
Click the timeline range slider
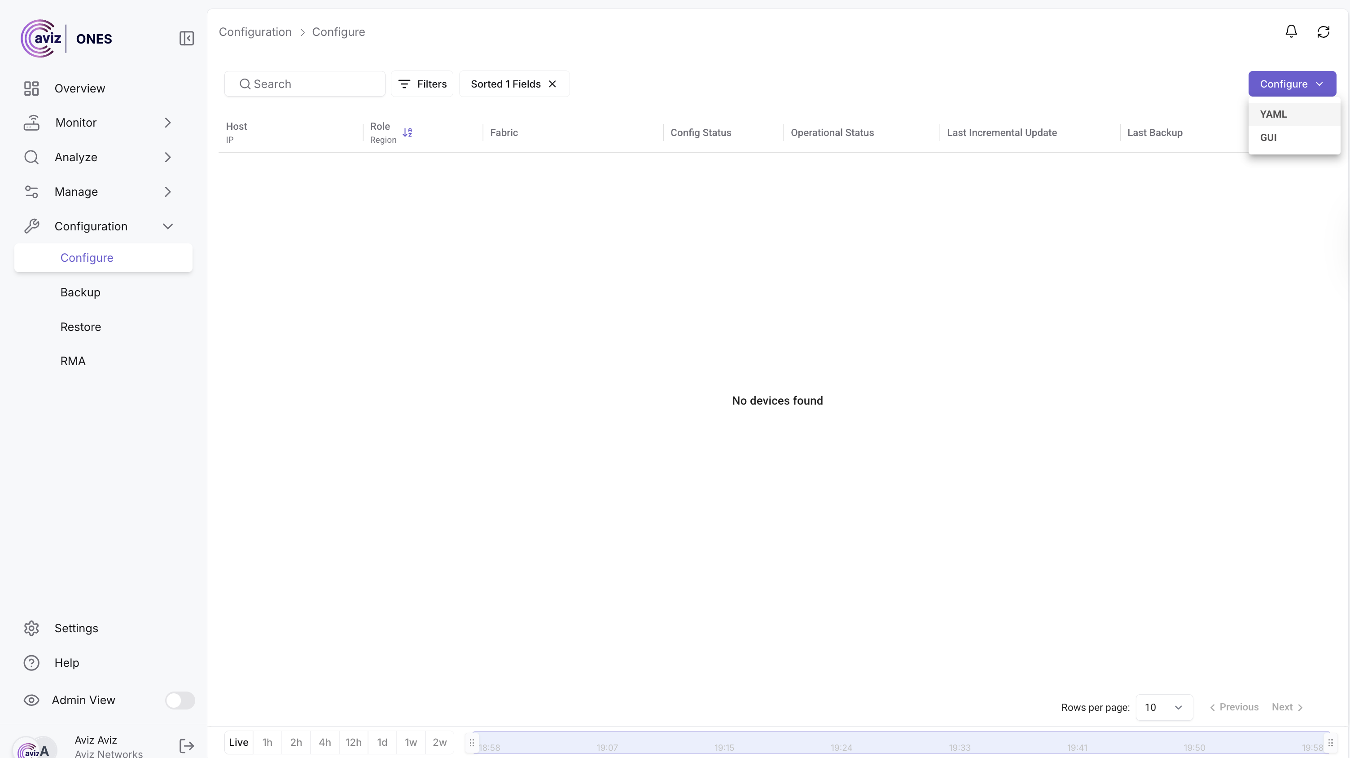pyautogui.click(x=900, y=742)
